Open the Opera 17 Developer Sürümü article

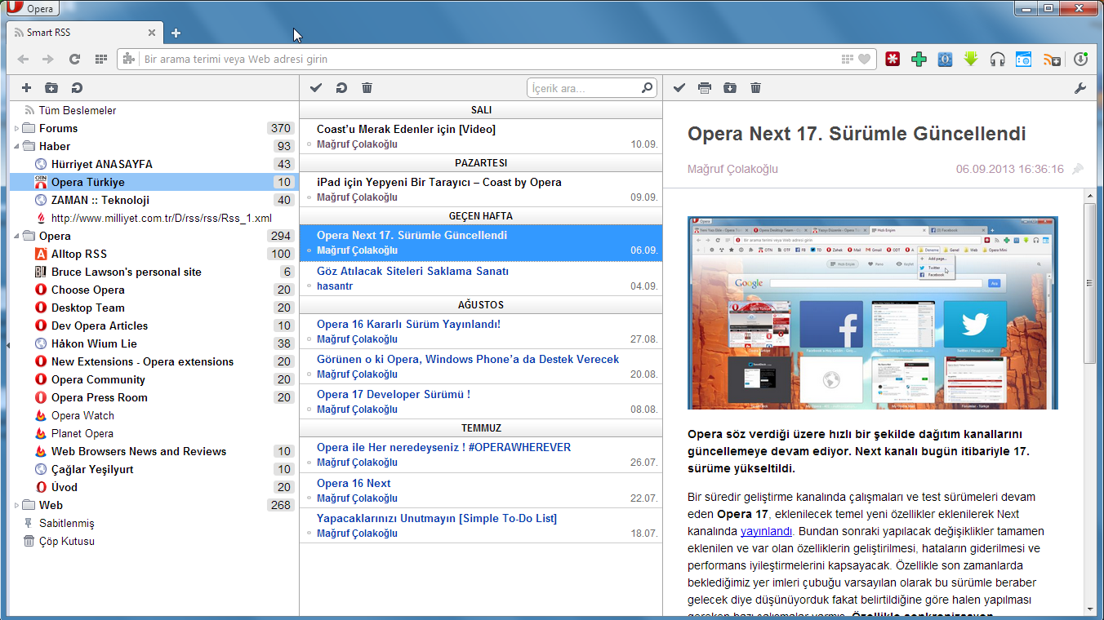click(x=481, y=401)
